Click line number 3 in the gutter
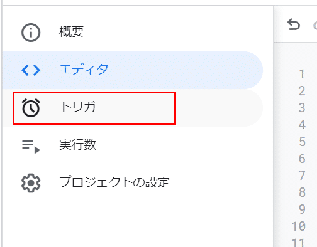 point(302,108)
